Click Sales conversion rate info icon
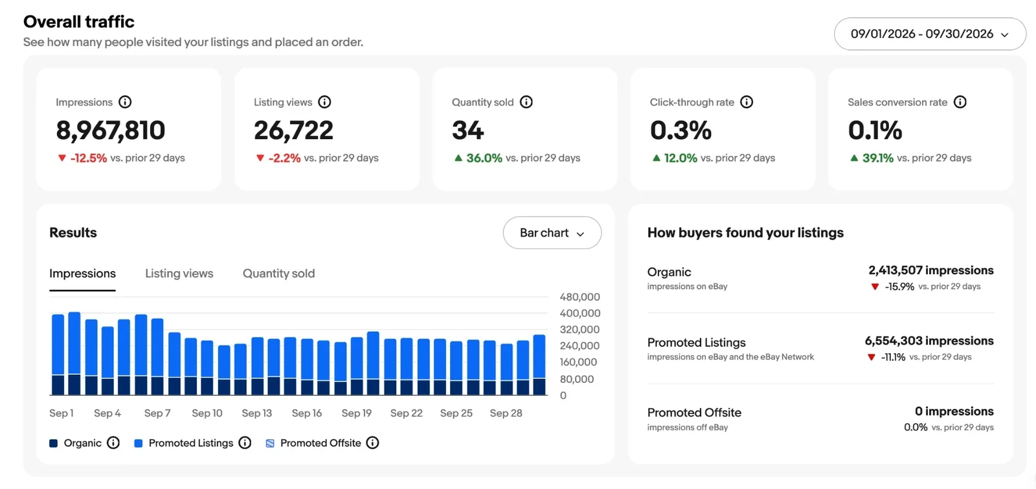 (x=960, y=102)
